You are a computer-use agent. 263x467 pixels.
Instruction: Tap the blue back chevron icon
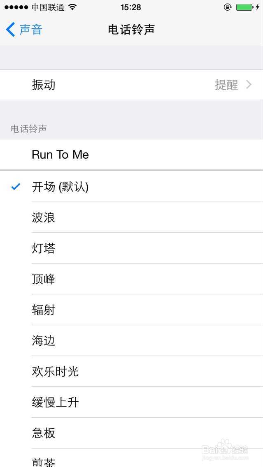point(10,30)
